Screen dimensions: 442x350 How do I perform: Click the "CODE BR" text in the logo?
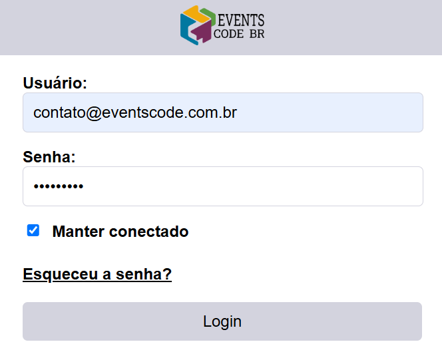239,34
